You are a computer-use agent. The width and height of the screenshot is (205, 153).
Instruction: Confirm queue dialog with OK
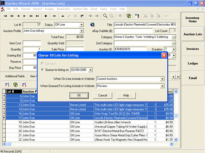(79, 95)
